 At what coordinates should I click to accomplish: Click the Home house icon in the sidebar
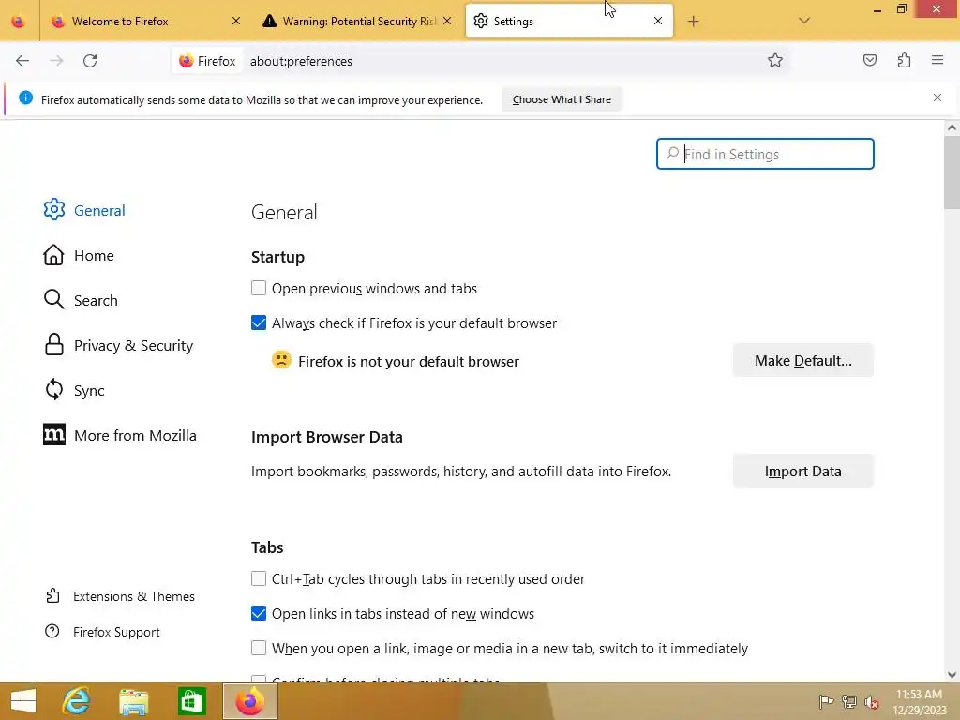(x=53, y=255)
